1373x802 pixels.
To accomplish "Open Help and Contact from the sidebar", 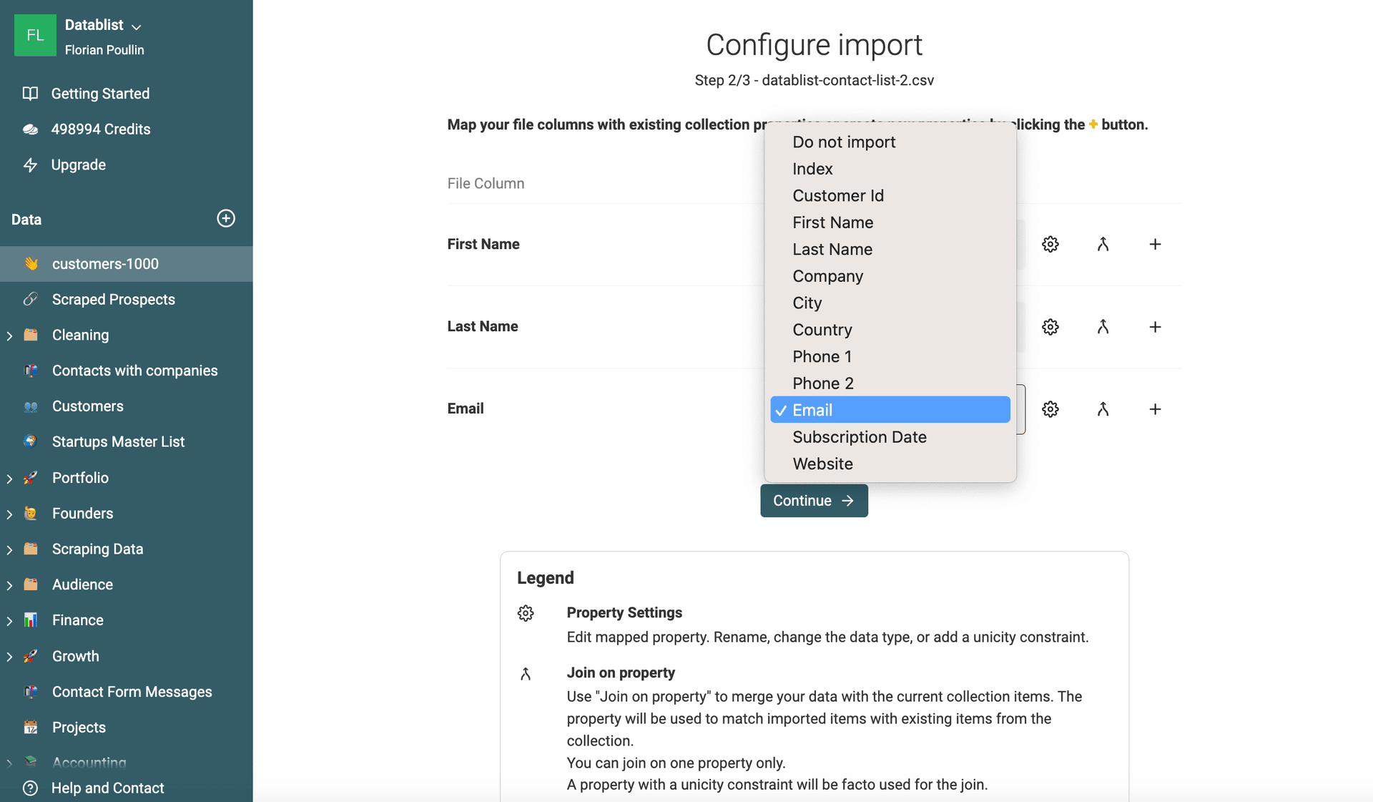I will [107, 788].
